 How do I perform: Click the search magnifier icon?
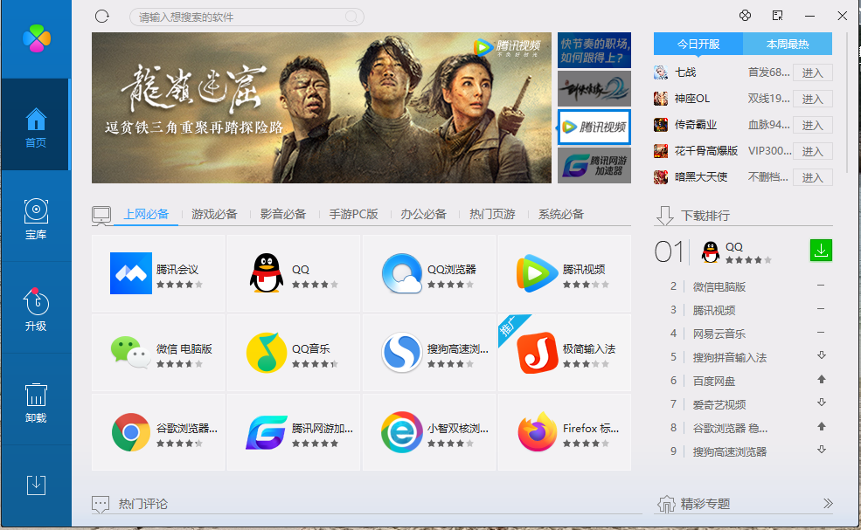point(351,17)
